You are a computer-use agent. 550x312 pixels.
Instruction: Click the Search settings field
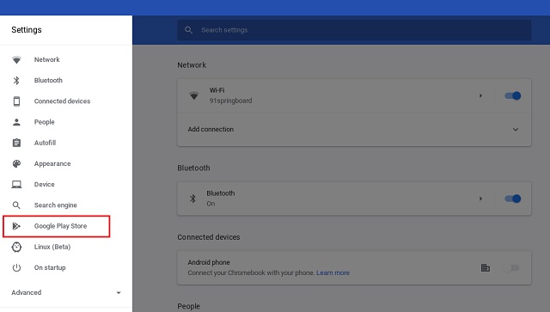coord(354,30)
